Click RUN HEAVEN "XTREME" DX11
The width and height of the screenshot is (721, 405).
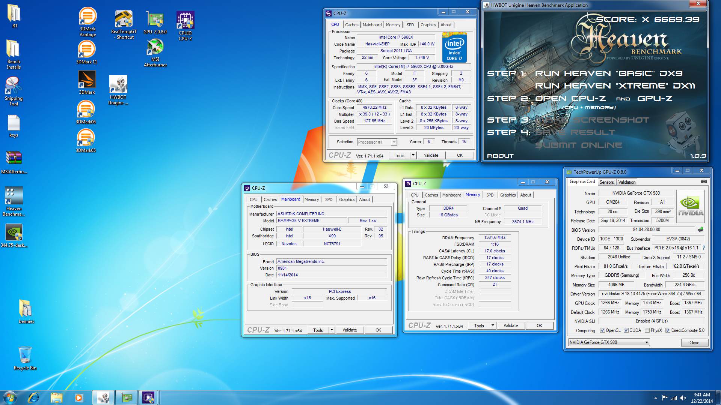coord(615,86)
